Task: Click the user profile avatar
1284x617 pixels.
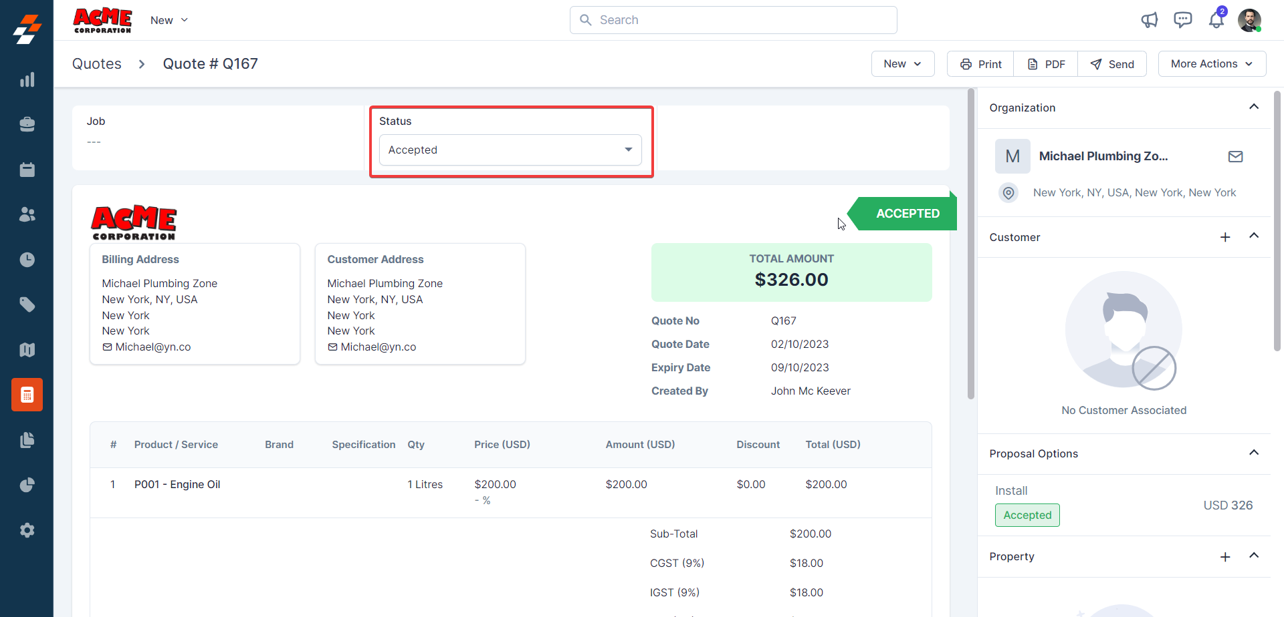Action: [1249, 20]
